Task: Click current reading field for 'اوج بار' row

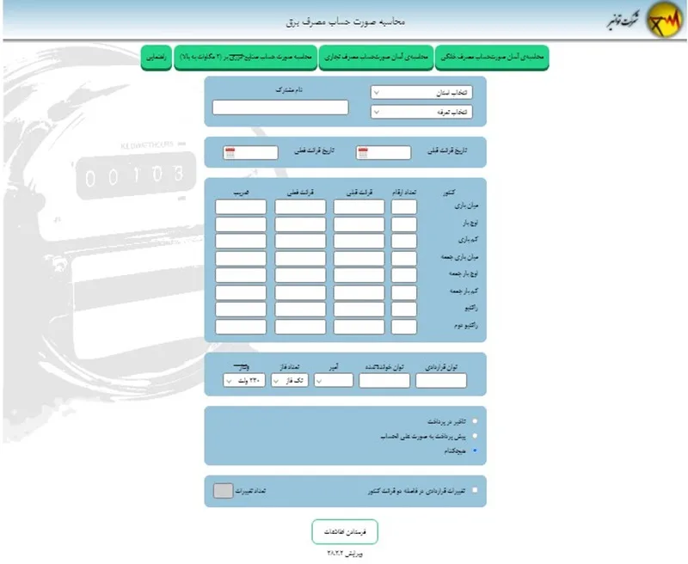Action: (300, 224)
